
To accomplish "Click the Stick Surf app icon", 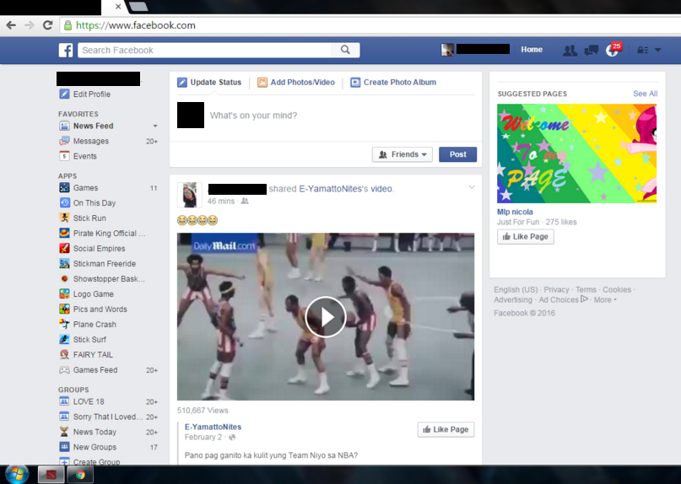I will click(64, 340).
